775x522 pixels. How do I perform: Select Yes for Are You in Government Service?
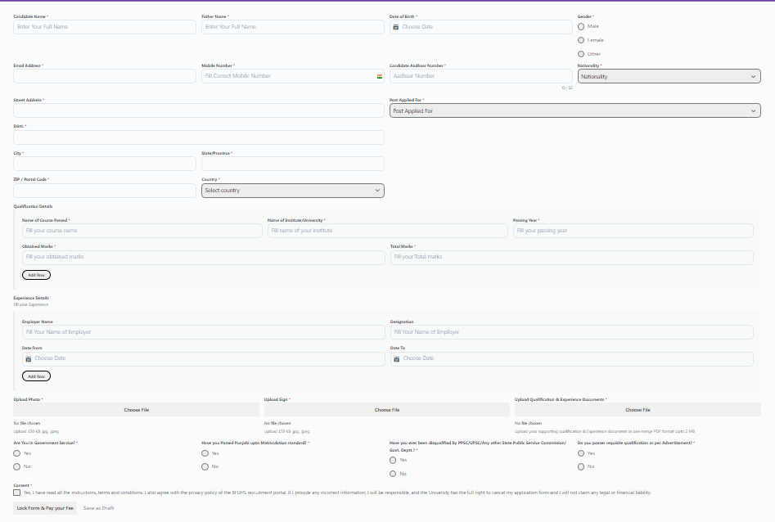(x=17, y=452)
